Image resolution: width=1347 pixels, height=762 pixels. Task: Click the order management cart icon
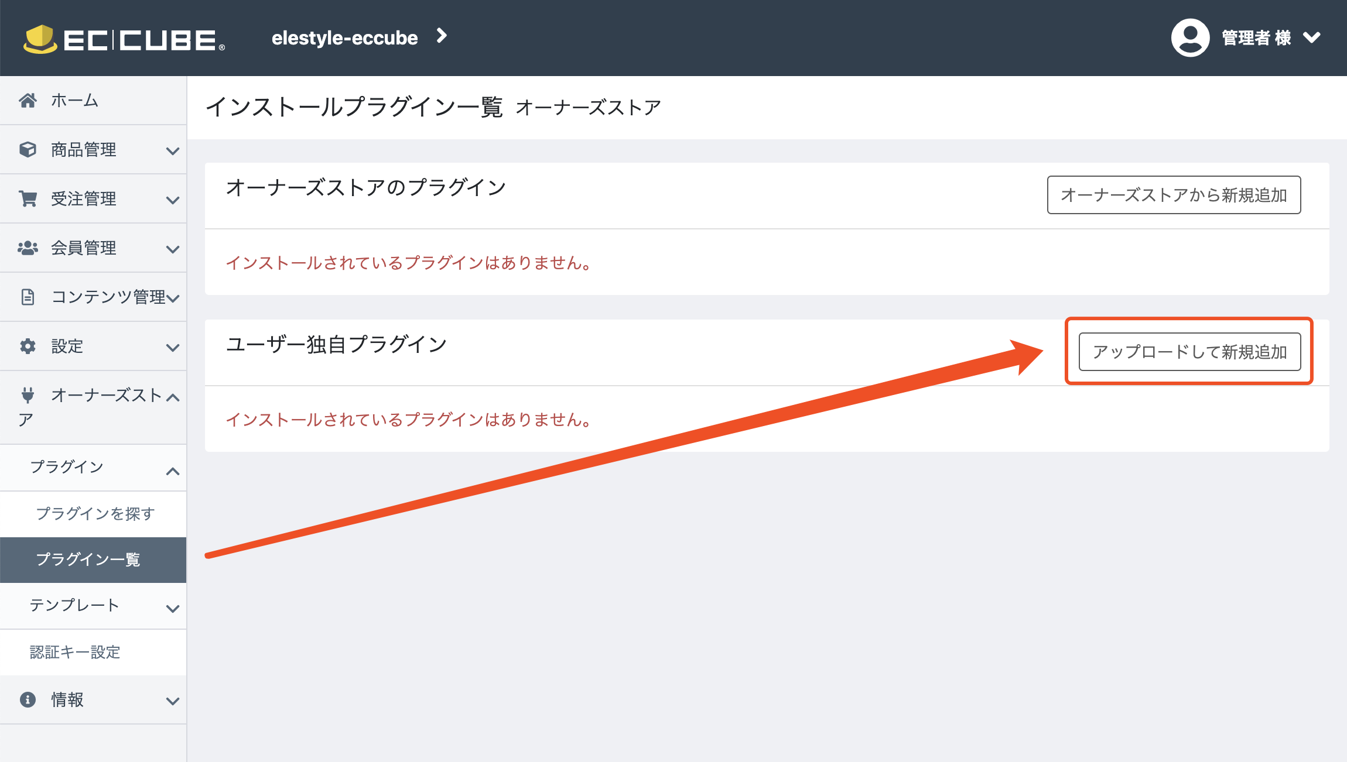pos(28,199)
